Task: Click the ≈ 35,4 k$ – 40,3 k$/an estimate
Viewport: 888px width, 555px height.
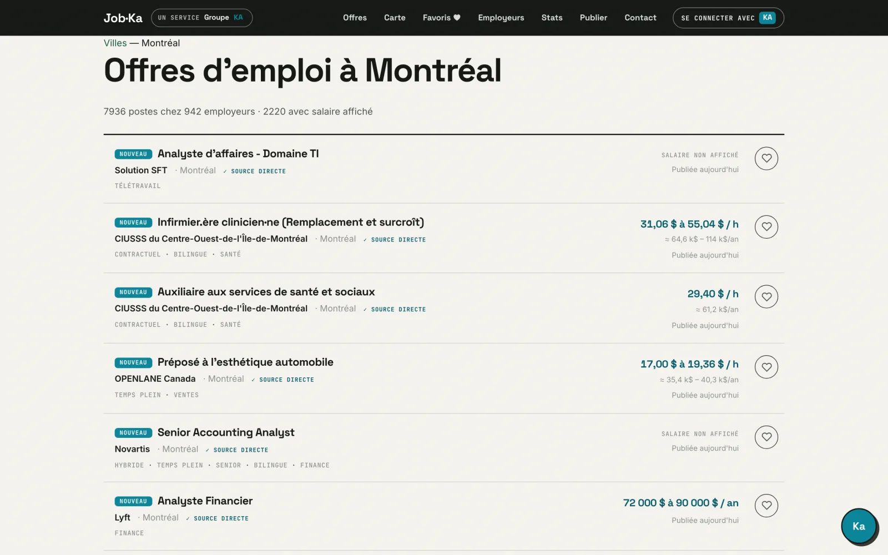Action: click(x=699, y=380)
